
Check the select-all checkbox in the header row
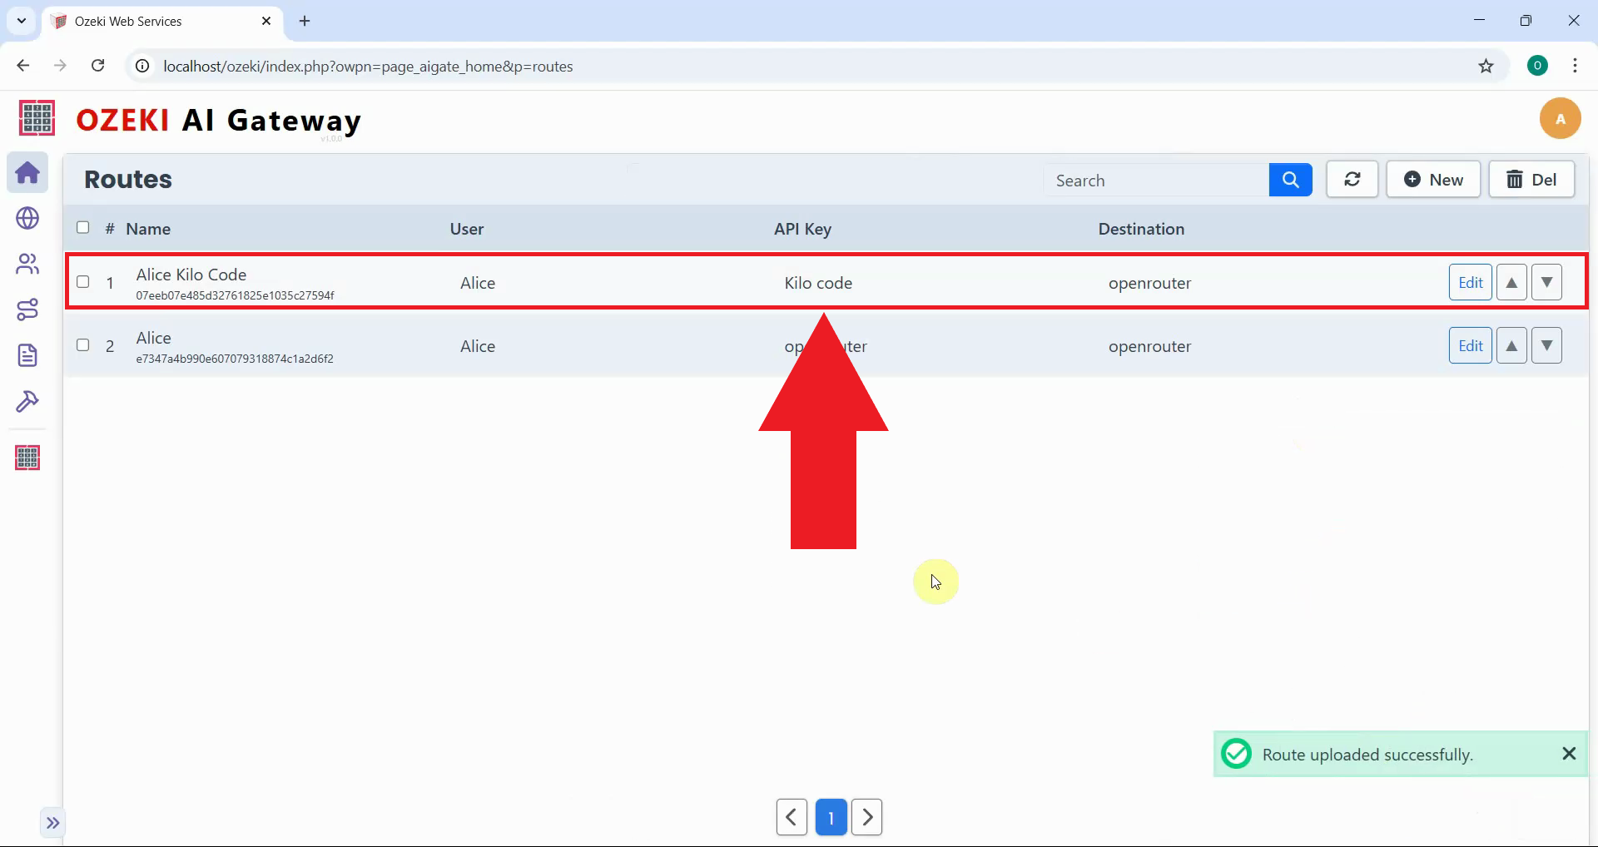82,227
